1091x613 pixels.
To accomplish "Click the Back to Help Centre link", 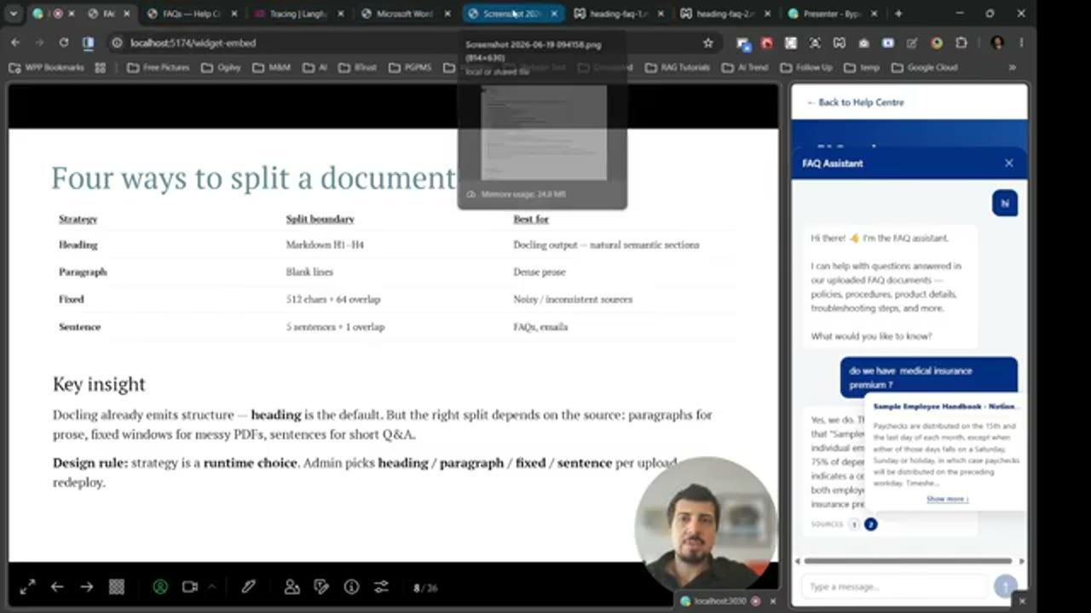I will [x=855, y=102].
